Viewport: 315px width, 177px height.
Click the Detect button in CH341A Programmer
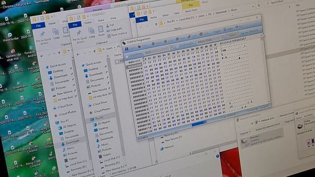pyautogui.click(x=232, y=35)
